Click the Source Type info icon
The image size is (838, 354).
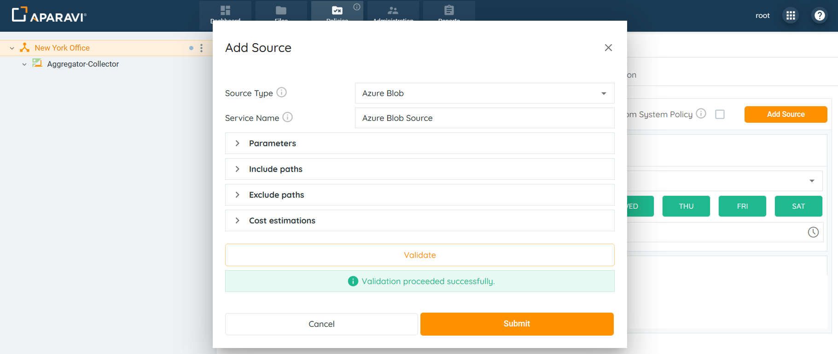[281, 92]
